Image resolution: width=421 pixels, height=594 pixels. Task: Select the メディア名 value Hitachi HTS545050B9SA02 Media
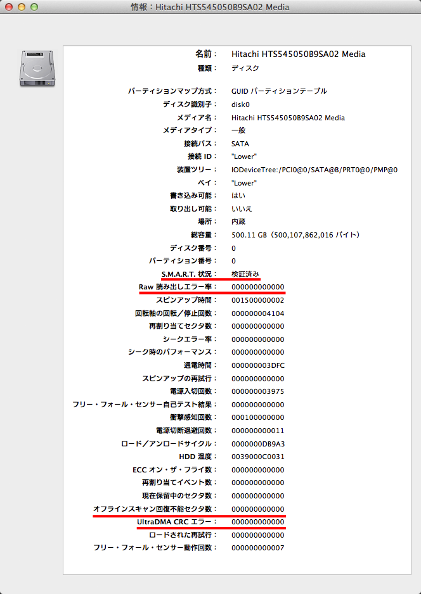[288, 118]
